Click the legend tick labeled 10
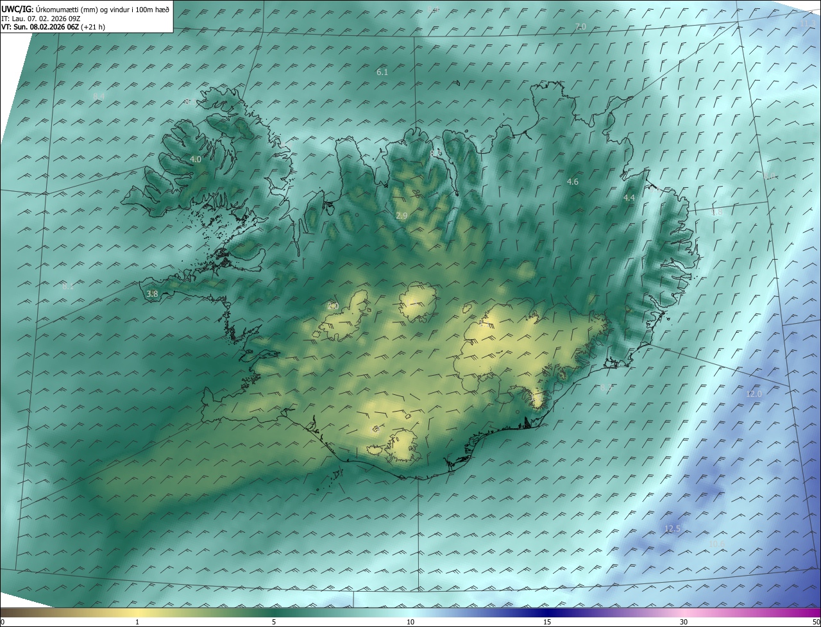The image size is (821, 627). 410,622
